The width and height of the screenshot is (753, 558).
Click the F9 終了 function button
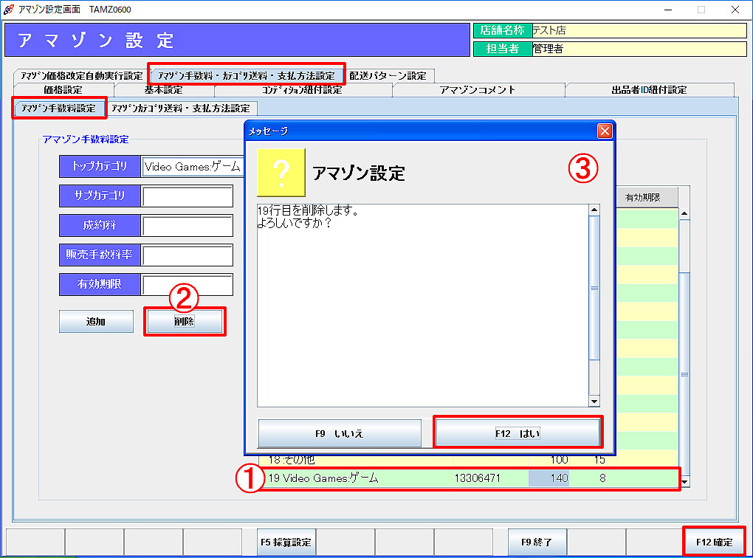[537, 542]
